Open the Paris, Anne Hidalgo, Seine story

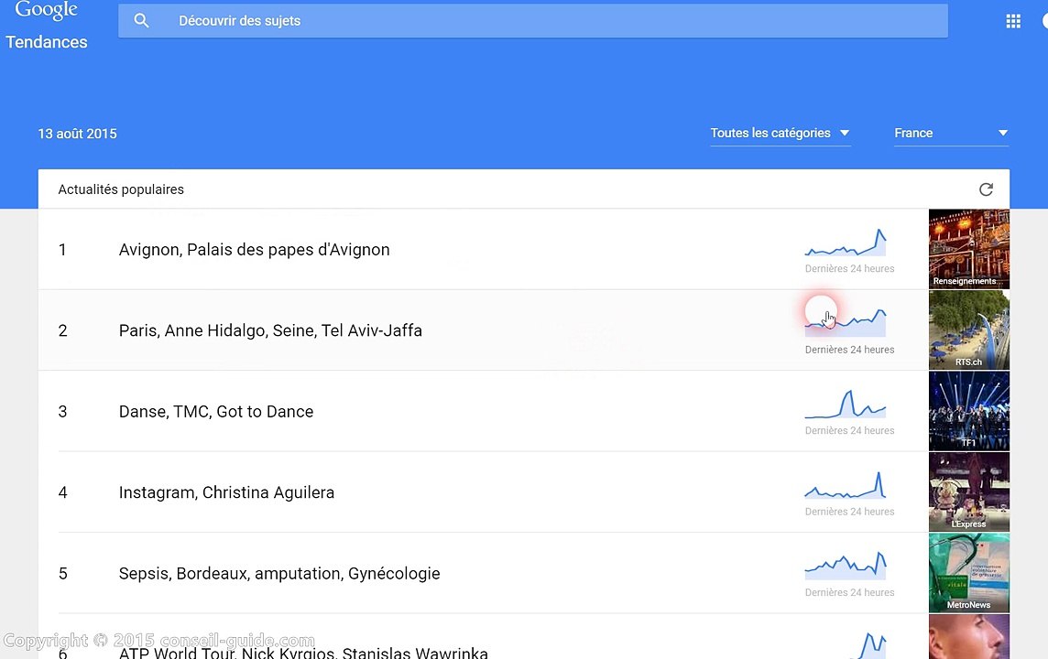point(270,330)
